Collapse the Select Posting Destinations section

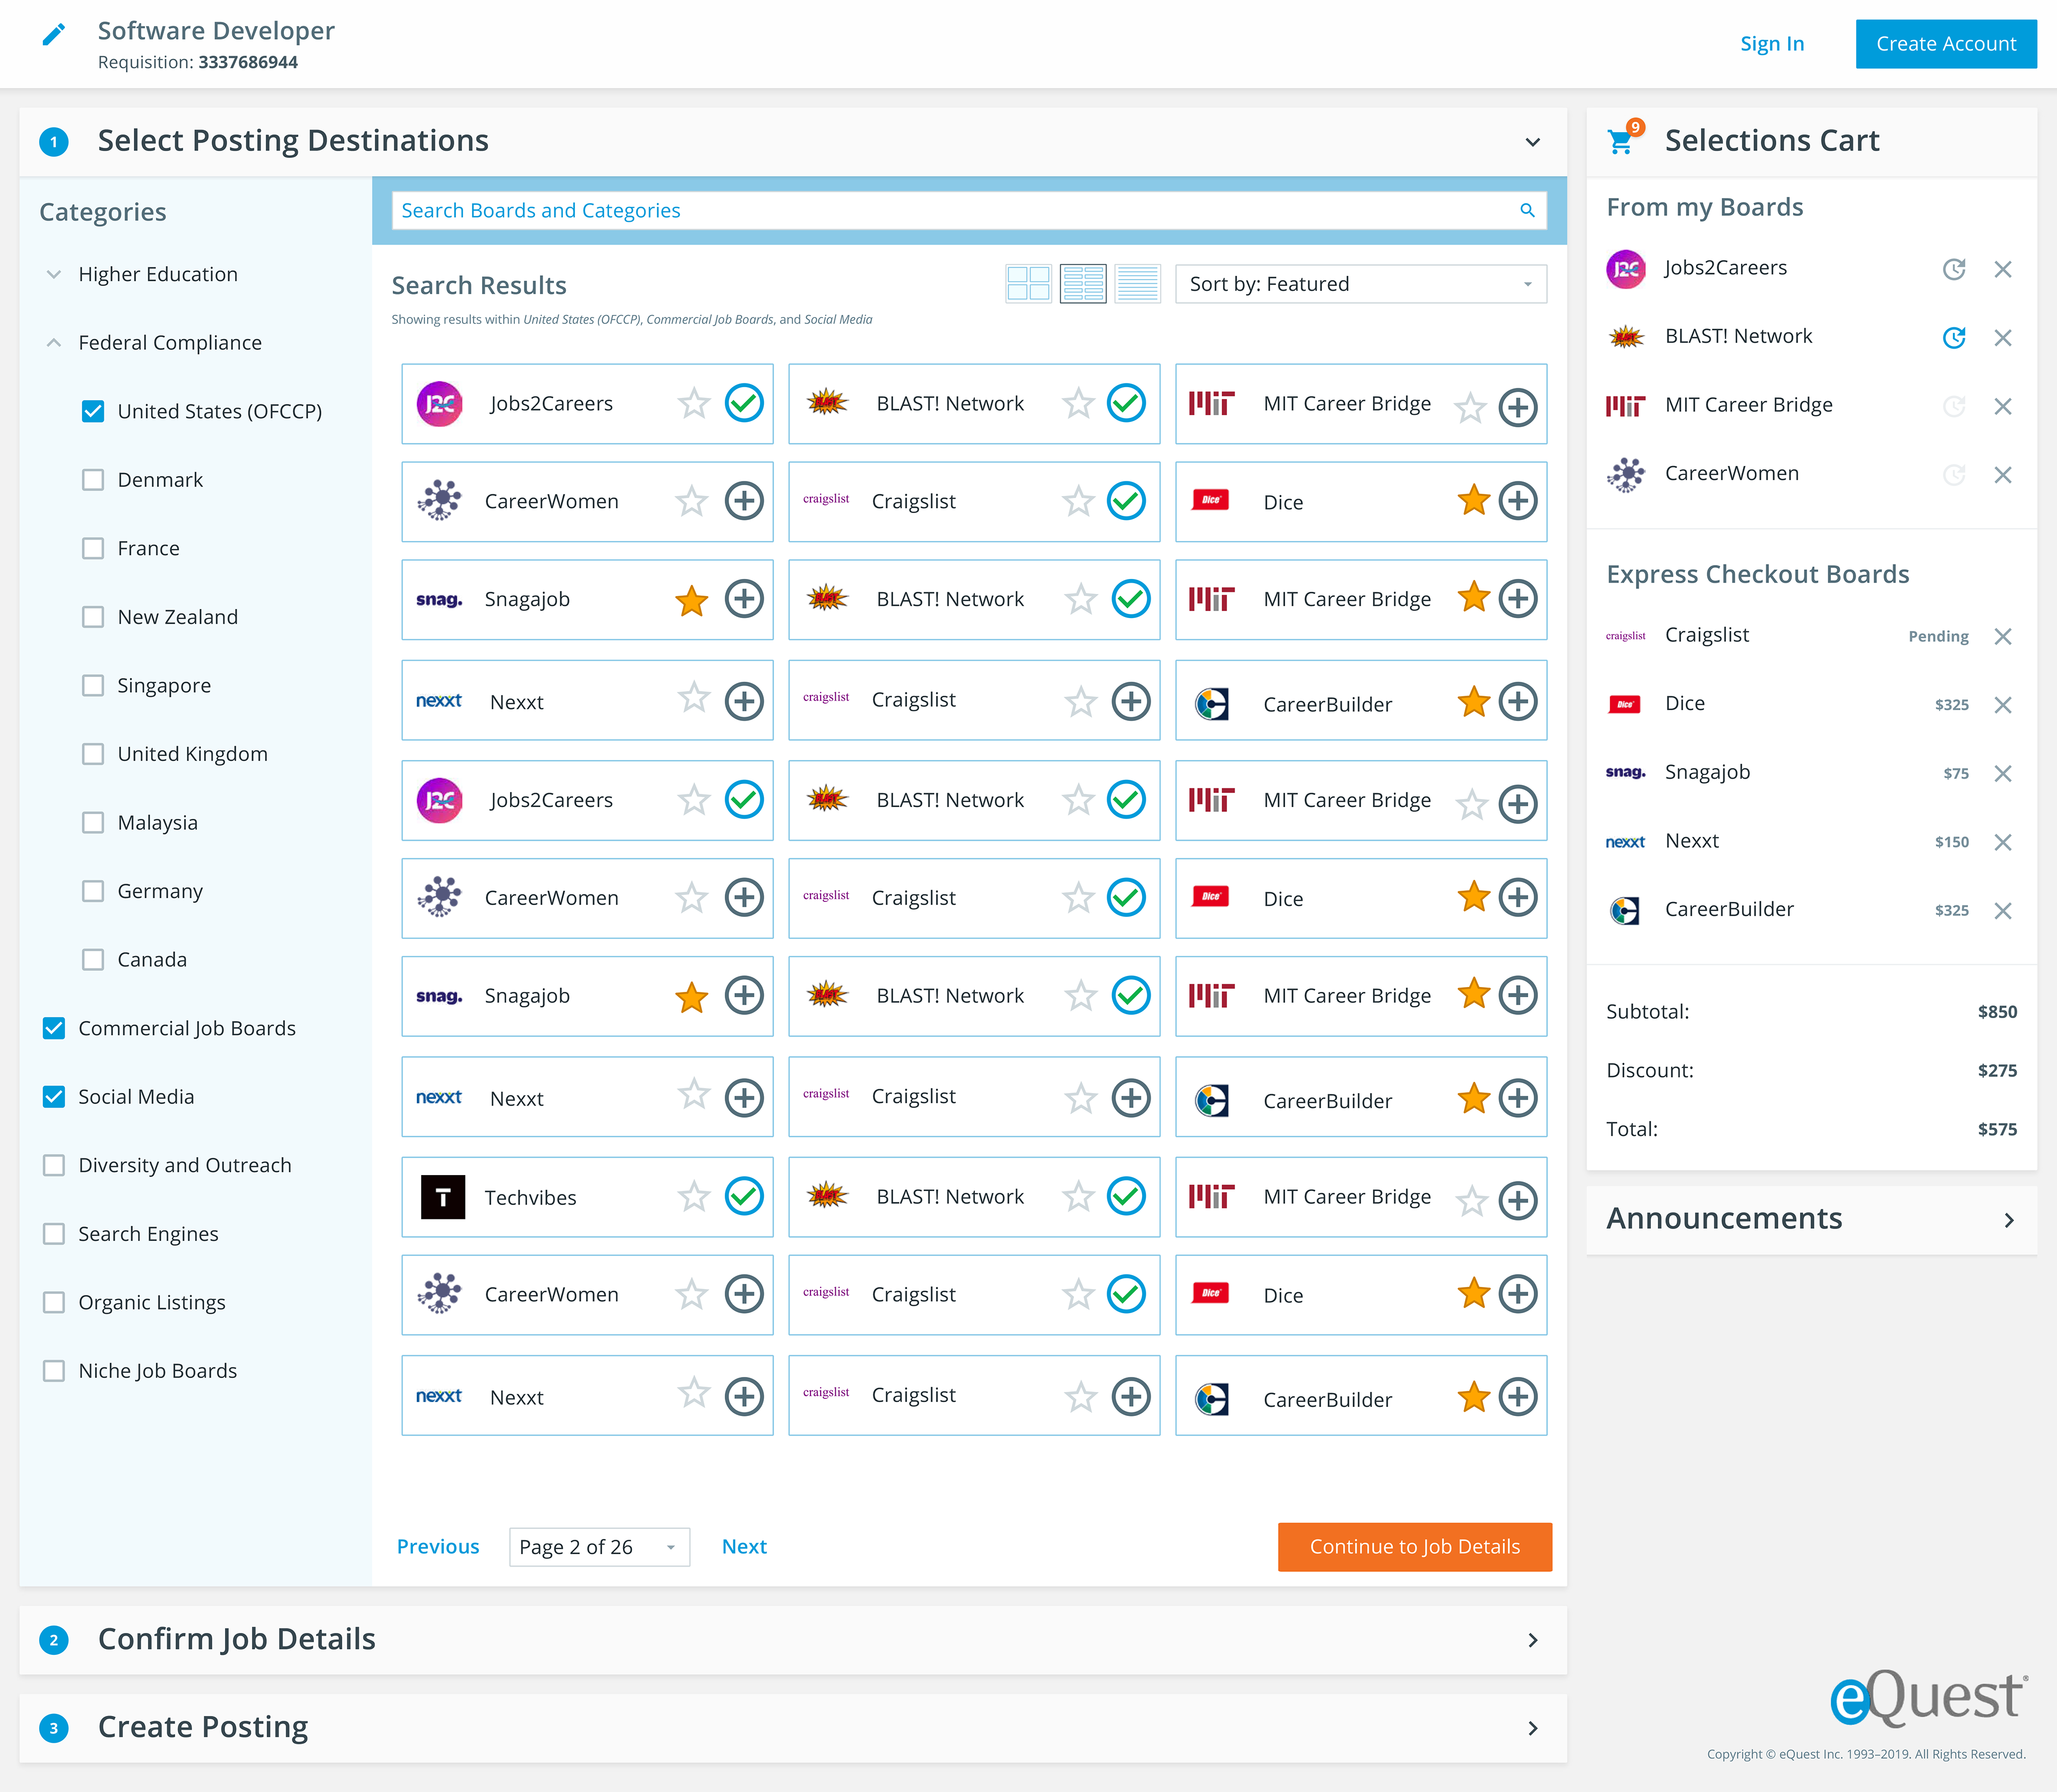click(1532, 142)
